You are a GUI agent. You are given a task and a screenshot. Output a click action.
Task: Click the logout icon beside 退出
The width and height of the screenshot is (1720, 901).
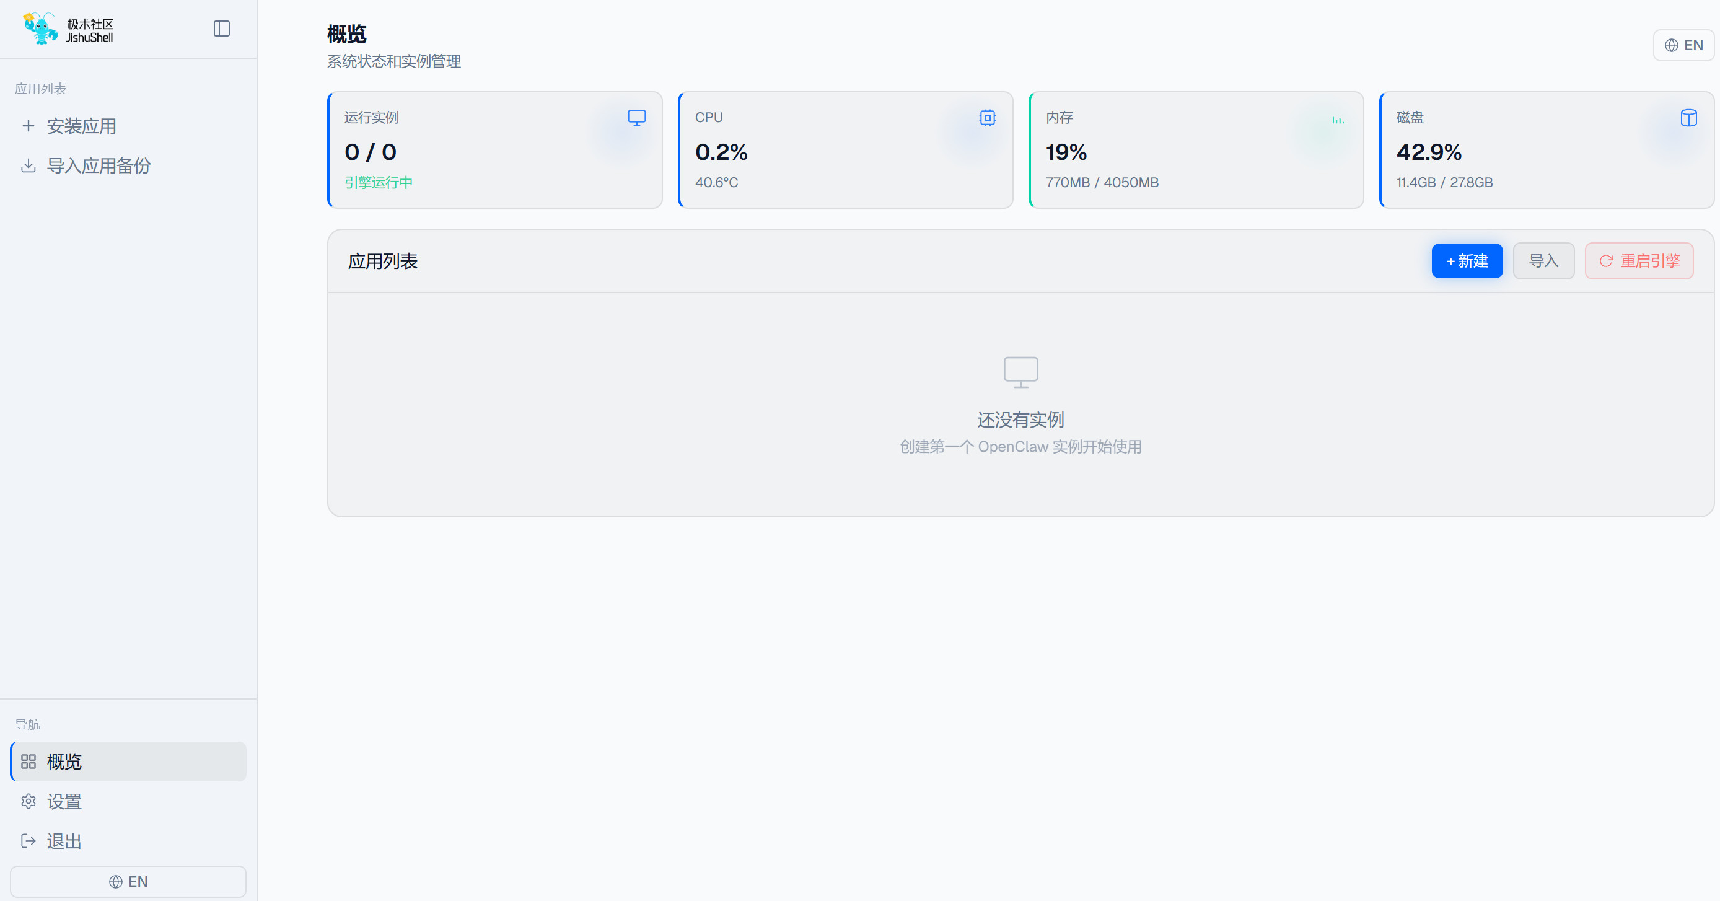pyautogui.click(x=28, y=841)
